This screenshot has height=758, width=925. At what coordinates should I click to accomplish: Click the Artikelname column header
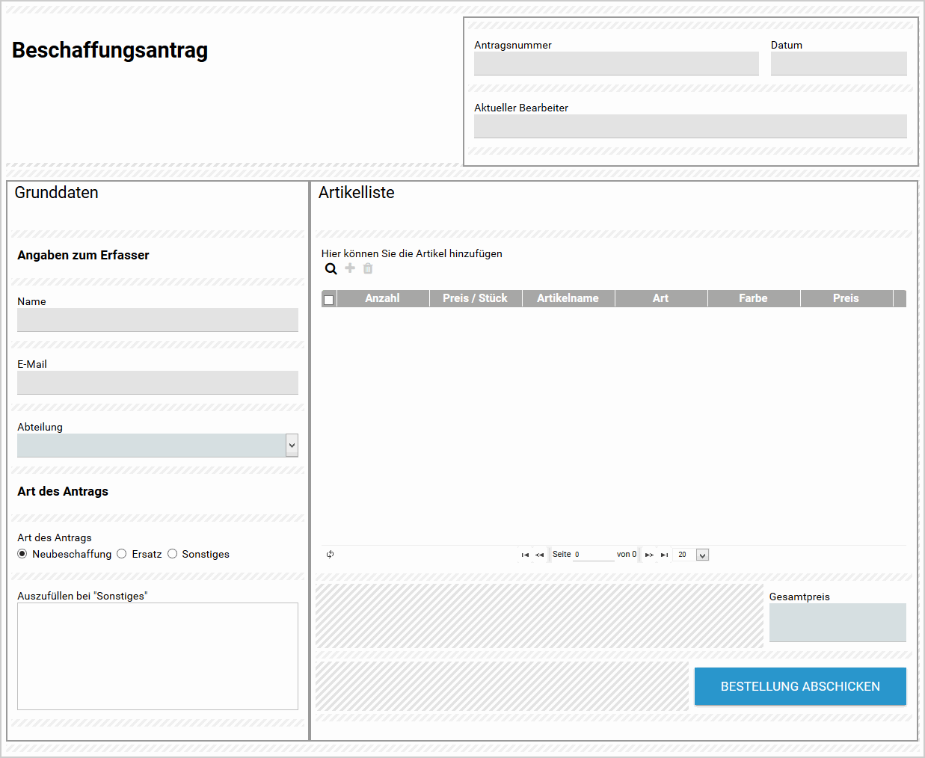(x=568, y=298)
